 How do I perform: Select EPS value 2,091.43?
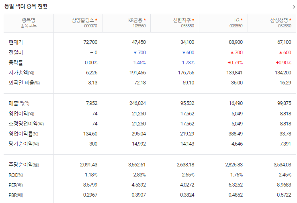click(89, 165)
